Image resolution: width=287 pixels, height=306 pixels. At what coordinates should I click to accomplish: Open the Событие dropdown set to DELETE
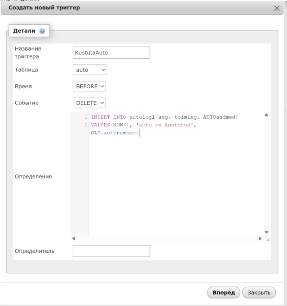pyautogui.click(x=89, y=103)
